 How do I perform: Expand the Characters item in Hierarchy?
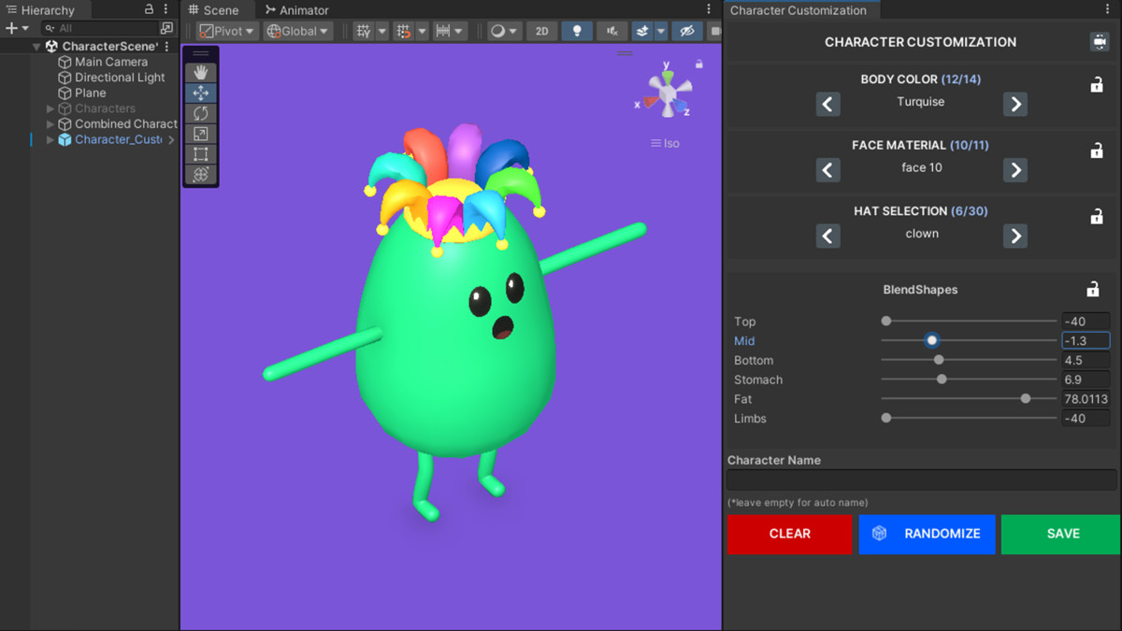click(50, 108)
